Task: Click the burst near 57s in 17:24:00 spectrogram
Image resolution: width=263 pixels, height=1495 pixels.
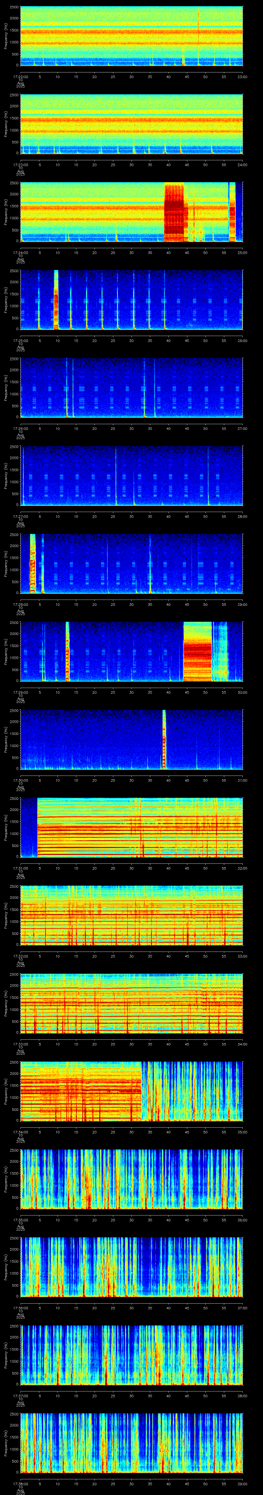Action: click(x=232, y=212)
